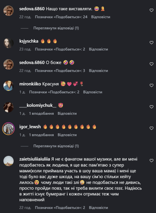The image size is (156, 213).
Task: Like sedova.6860's "О боже" comment
Action: coord(151,64)
